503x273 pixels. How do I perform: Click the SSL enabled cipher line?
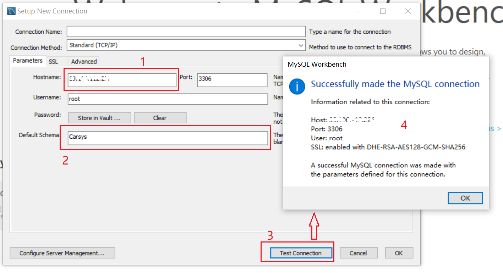click(x=388, y=147)
